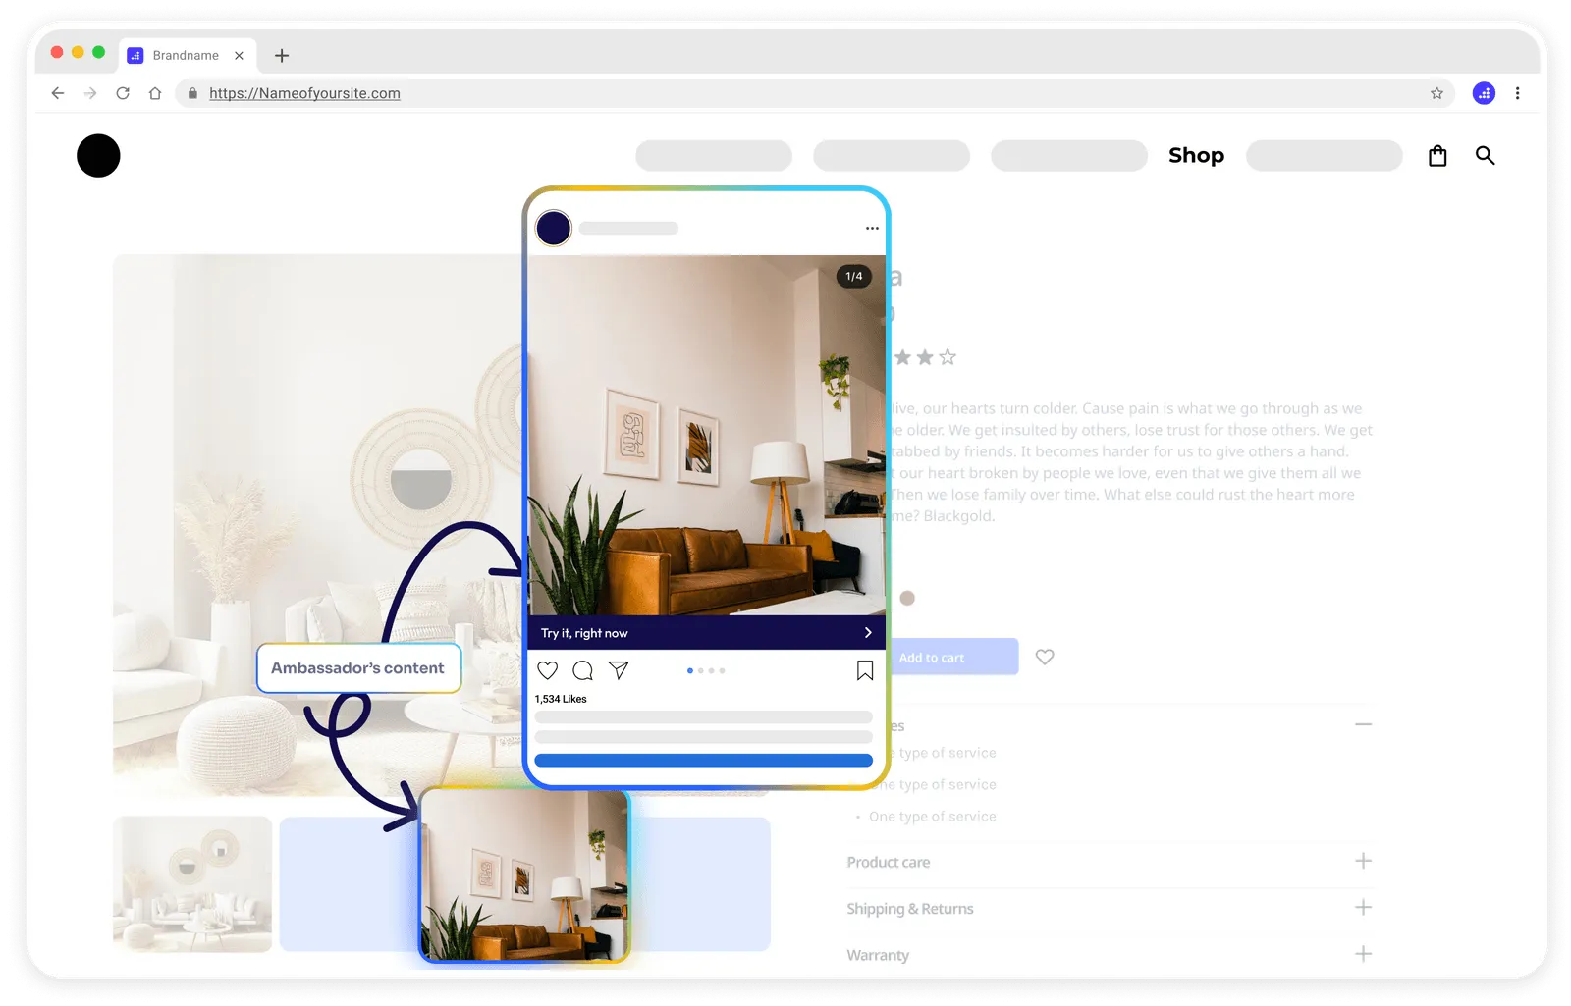Collapse the open section with minus icon
Screen dimensions: 1571x1006
(1363, 724)
